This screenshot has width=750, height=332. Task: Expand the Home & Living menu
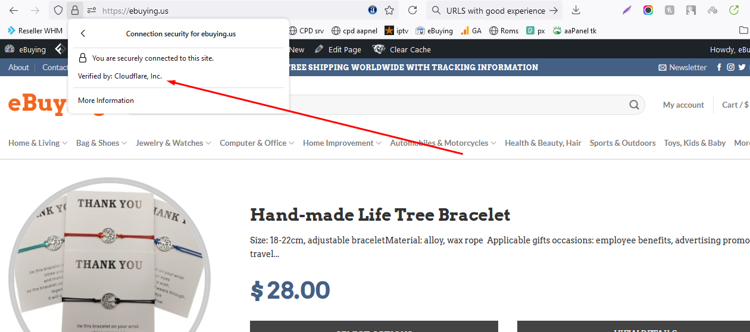tap(38, 143)
